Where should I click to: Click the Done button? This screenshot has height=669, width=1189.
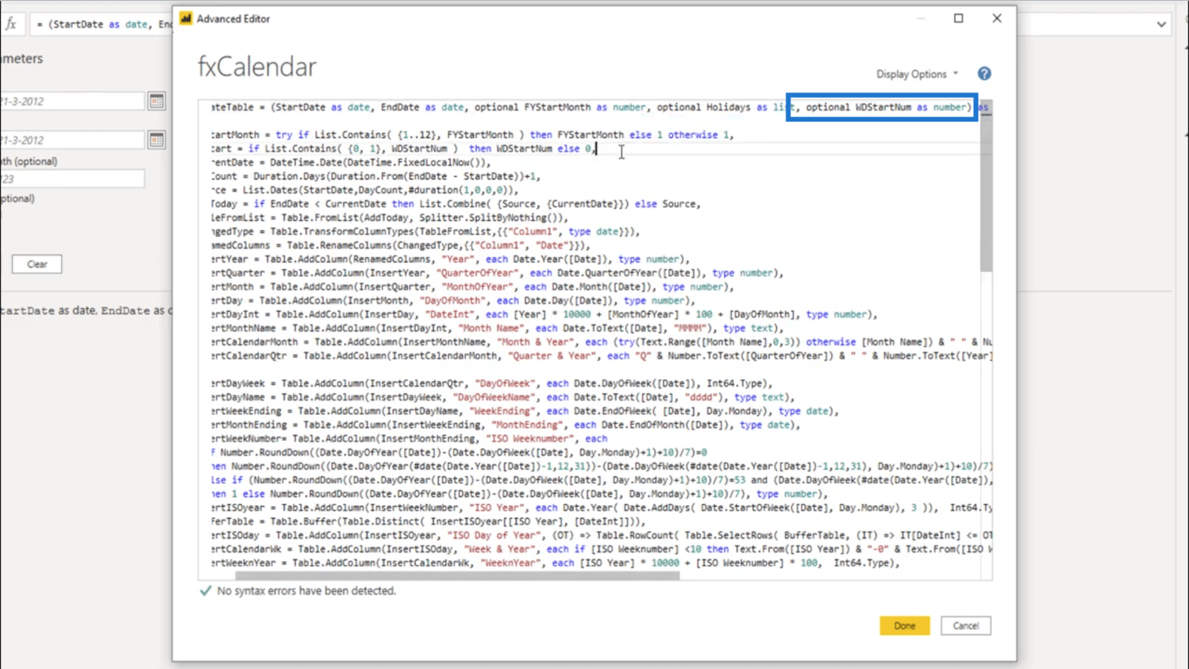click(904, 626)
